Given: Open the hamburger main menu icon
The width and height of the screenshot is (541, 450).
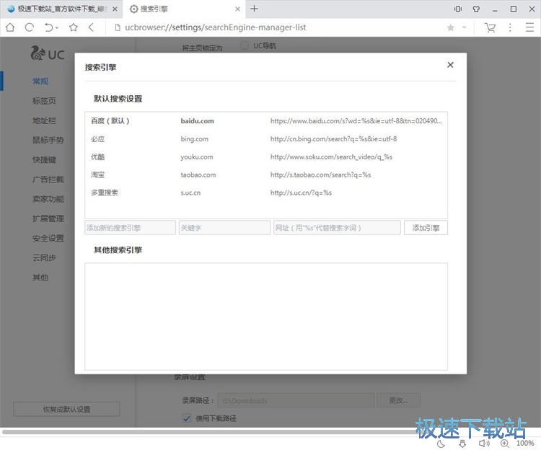Looking at the screenshot, I should click(529, 27).
